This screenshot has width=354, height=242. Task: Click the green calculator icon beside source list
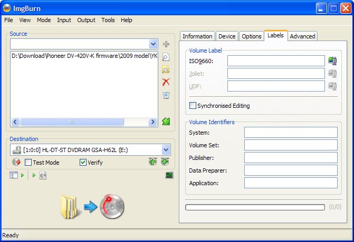tap(166, 122)
